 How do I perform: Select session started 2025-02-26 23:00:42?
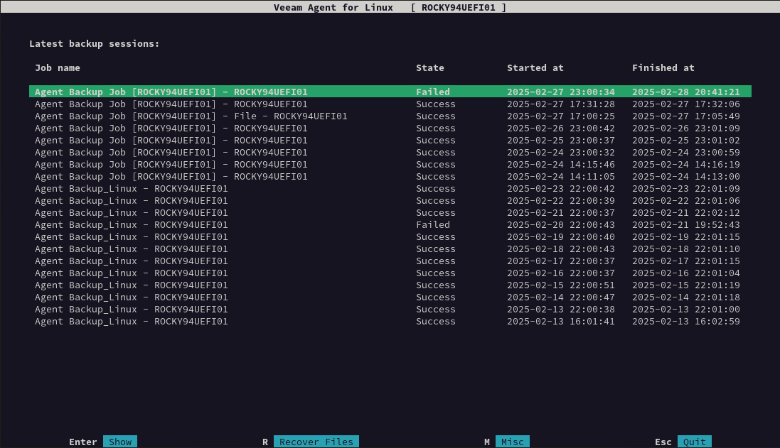coord(390,128)
